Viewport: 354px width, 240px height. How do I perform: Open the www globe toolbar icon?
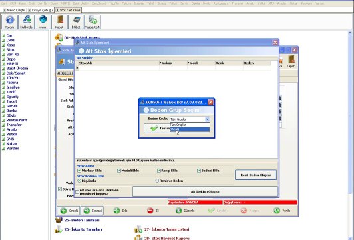point(43,22)
